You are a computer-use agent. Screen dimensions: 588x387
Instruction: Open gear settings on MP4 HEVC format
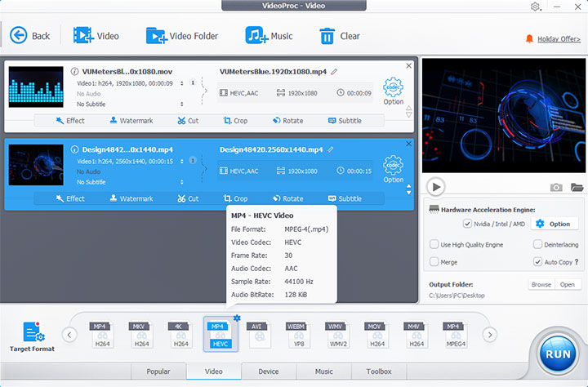pos(237,318)
